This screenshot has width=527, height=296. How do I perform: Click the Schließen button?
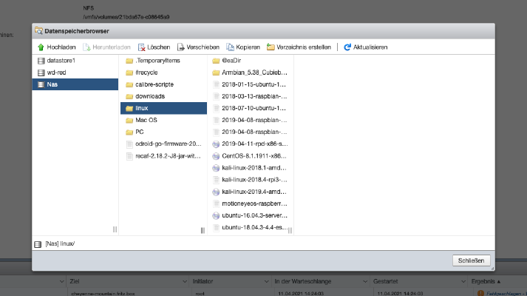(x=472, y=260)
